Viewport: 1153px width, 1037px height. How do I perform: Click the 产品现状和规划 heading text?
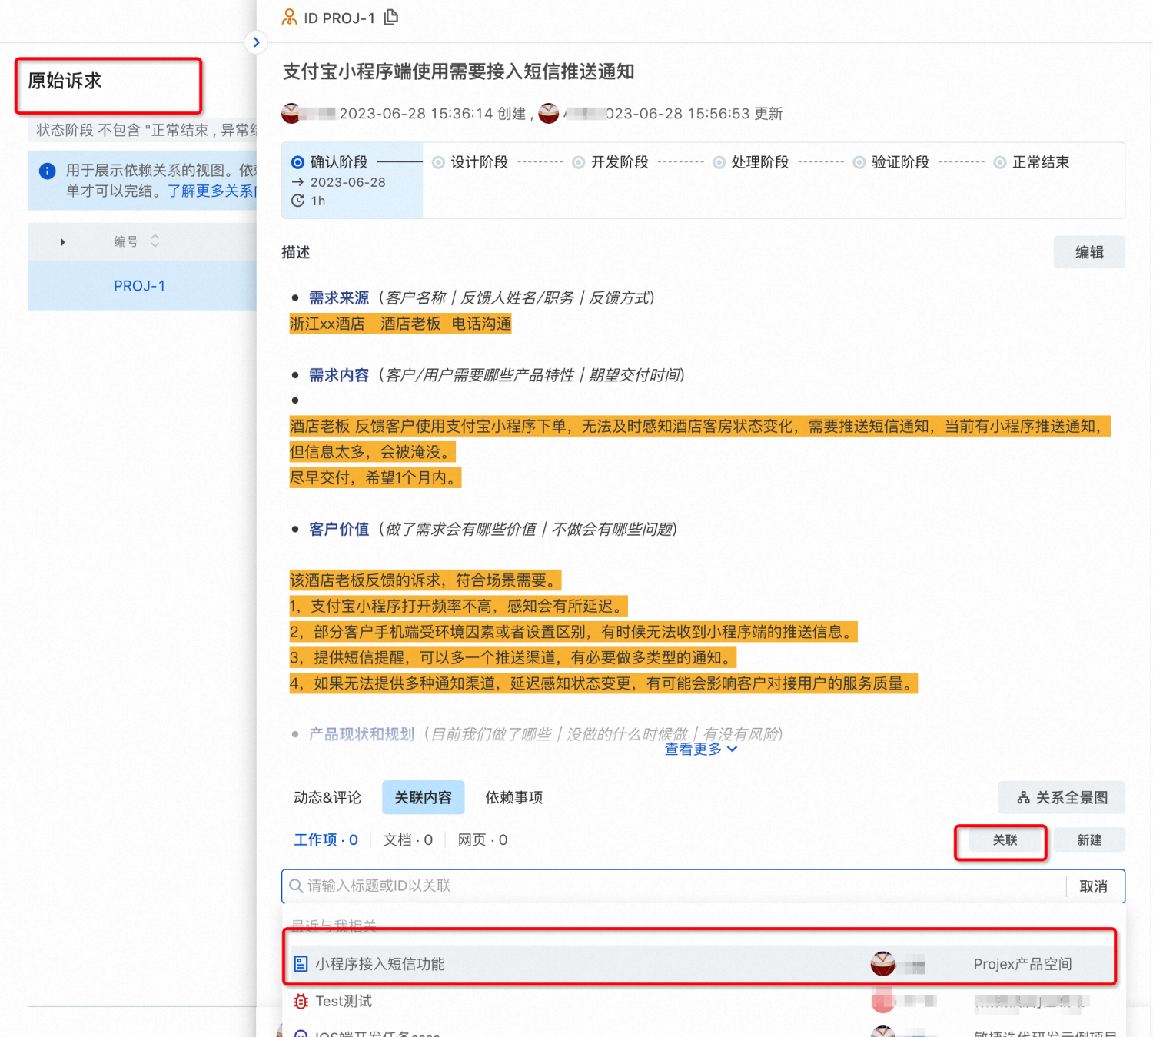point(362,734)
